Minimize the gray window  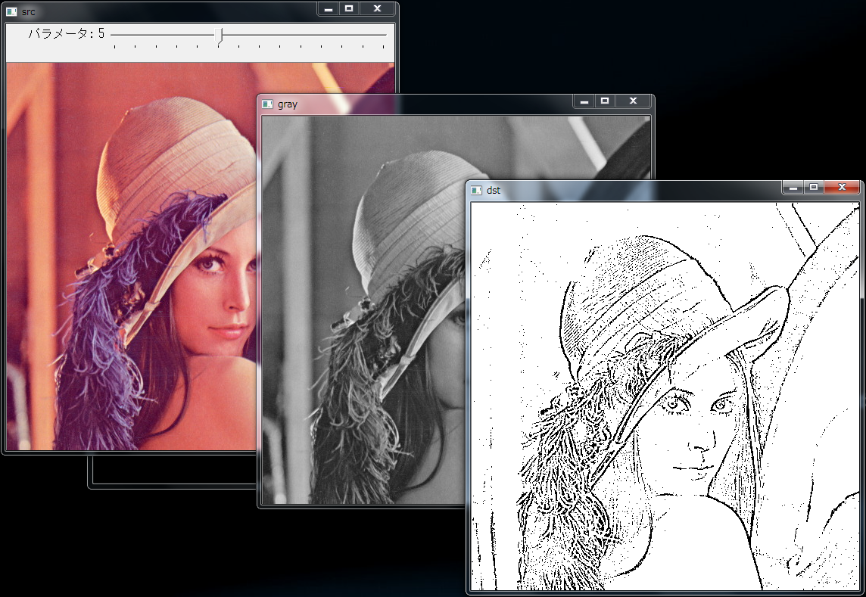tap(584, 101)
